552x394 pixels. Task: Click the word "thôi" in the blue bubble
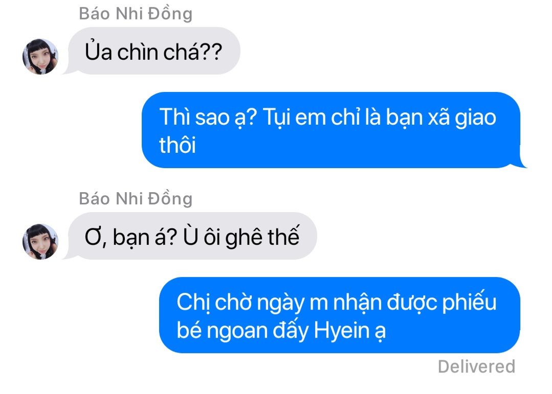tap(178, 145)
